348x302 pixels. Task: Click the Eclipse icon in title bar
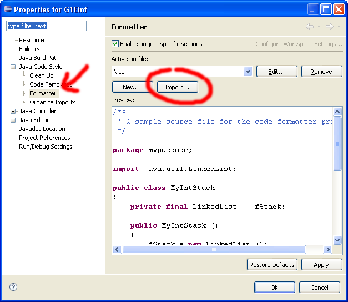(x=7, y=9)
